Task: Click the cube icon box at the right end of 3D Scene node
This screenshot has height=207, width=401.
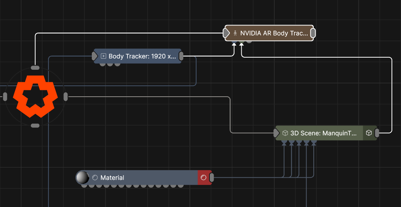Action: click(x=368, y=133)
